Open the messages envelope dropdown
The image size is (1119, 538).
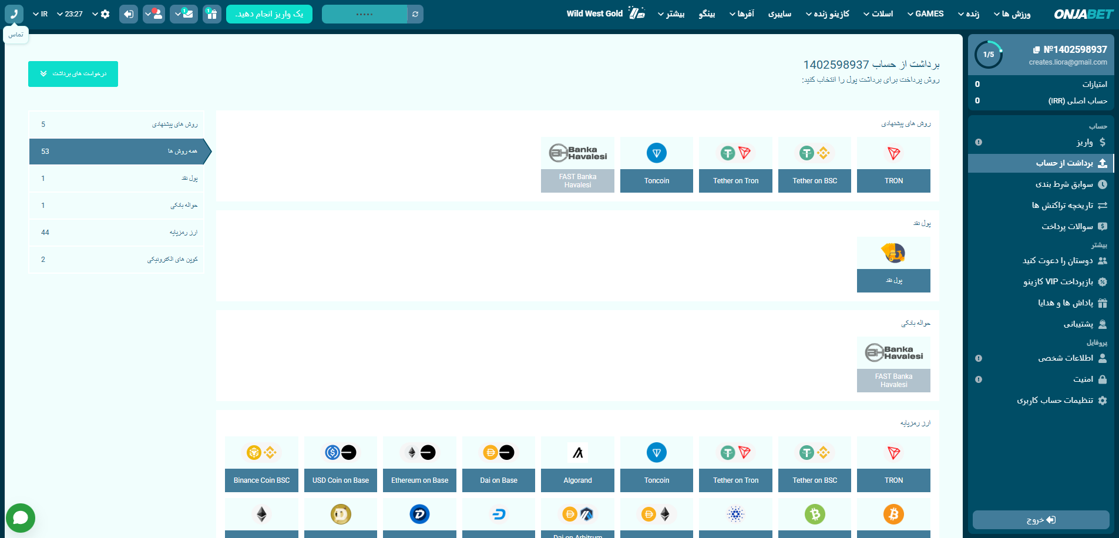(184, 14)
